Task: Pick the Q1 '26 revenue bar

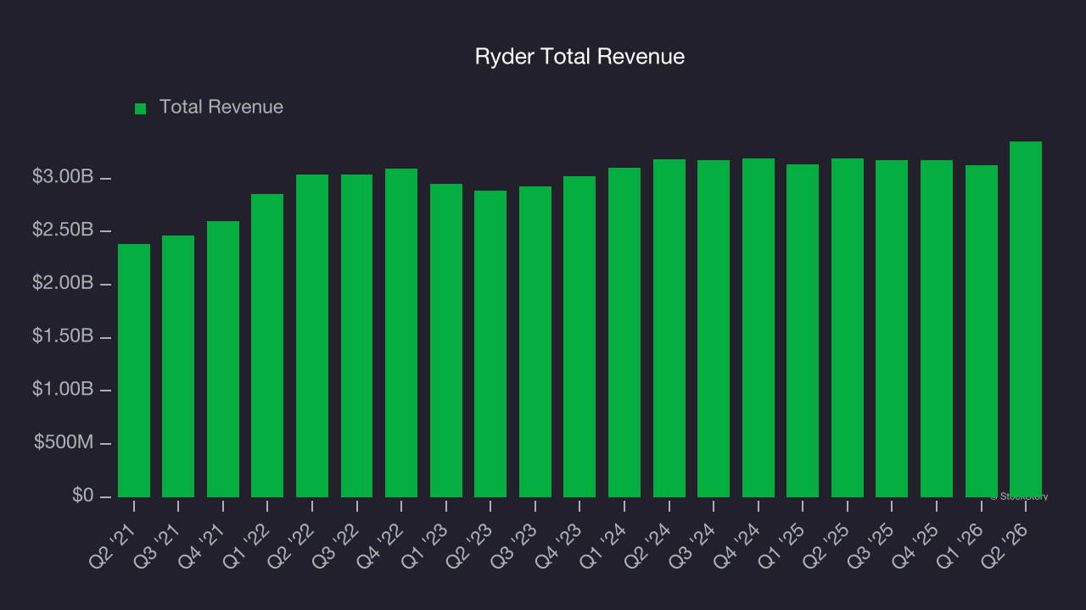Action: pyautogui.click(x=982, y=331)
